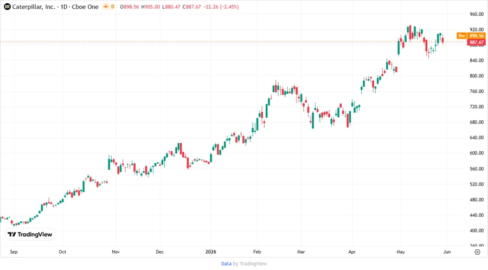The image size is (488, 270).
Task: Click the Nov time axis label
Action: [115, 252]
